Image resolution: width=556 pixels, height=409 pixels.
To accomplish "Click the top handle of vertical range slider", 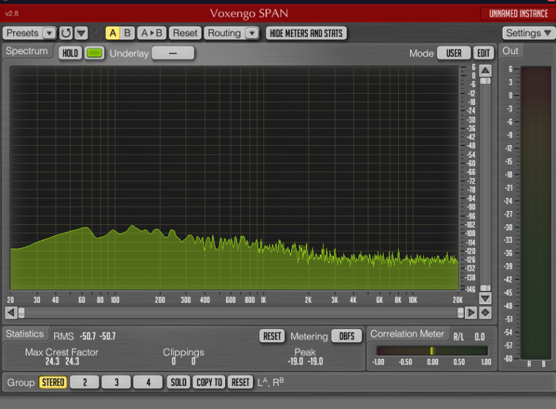I will tap(485, 81).
